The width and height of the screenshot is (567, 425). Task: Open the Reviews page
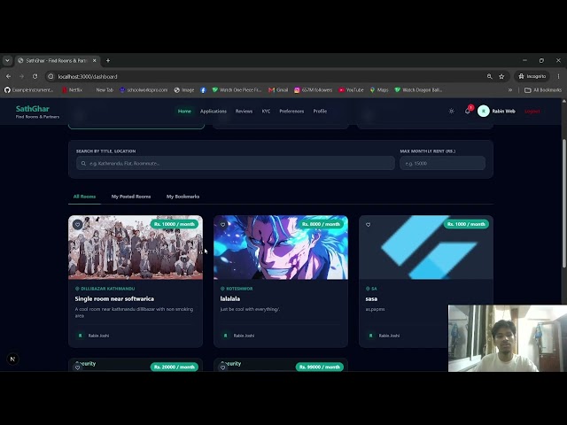244,111
